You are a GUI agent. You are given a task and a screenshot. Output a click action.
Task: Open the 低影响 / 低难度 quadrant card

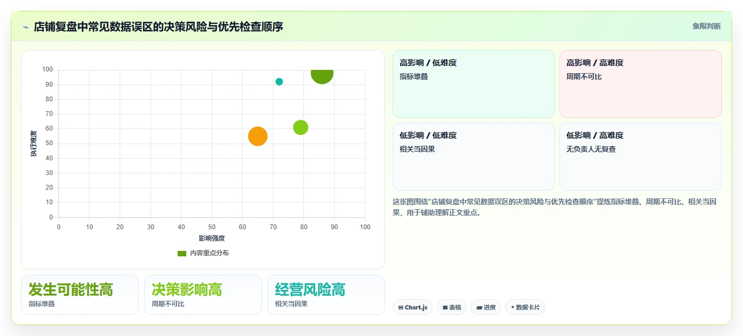click(474, 157)
